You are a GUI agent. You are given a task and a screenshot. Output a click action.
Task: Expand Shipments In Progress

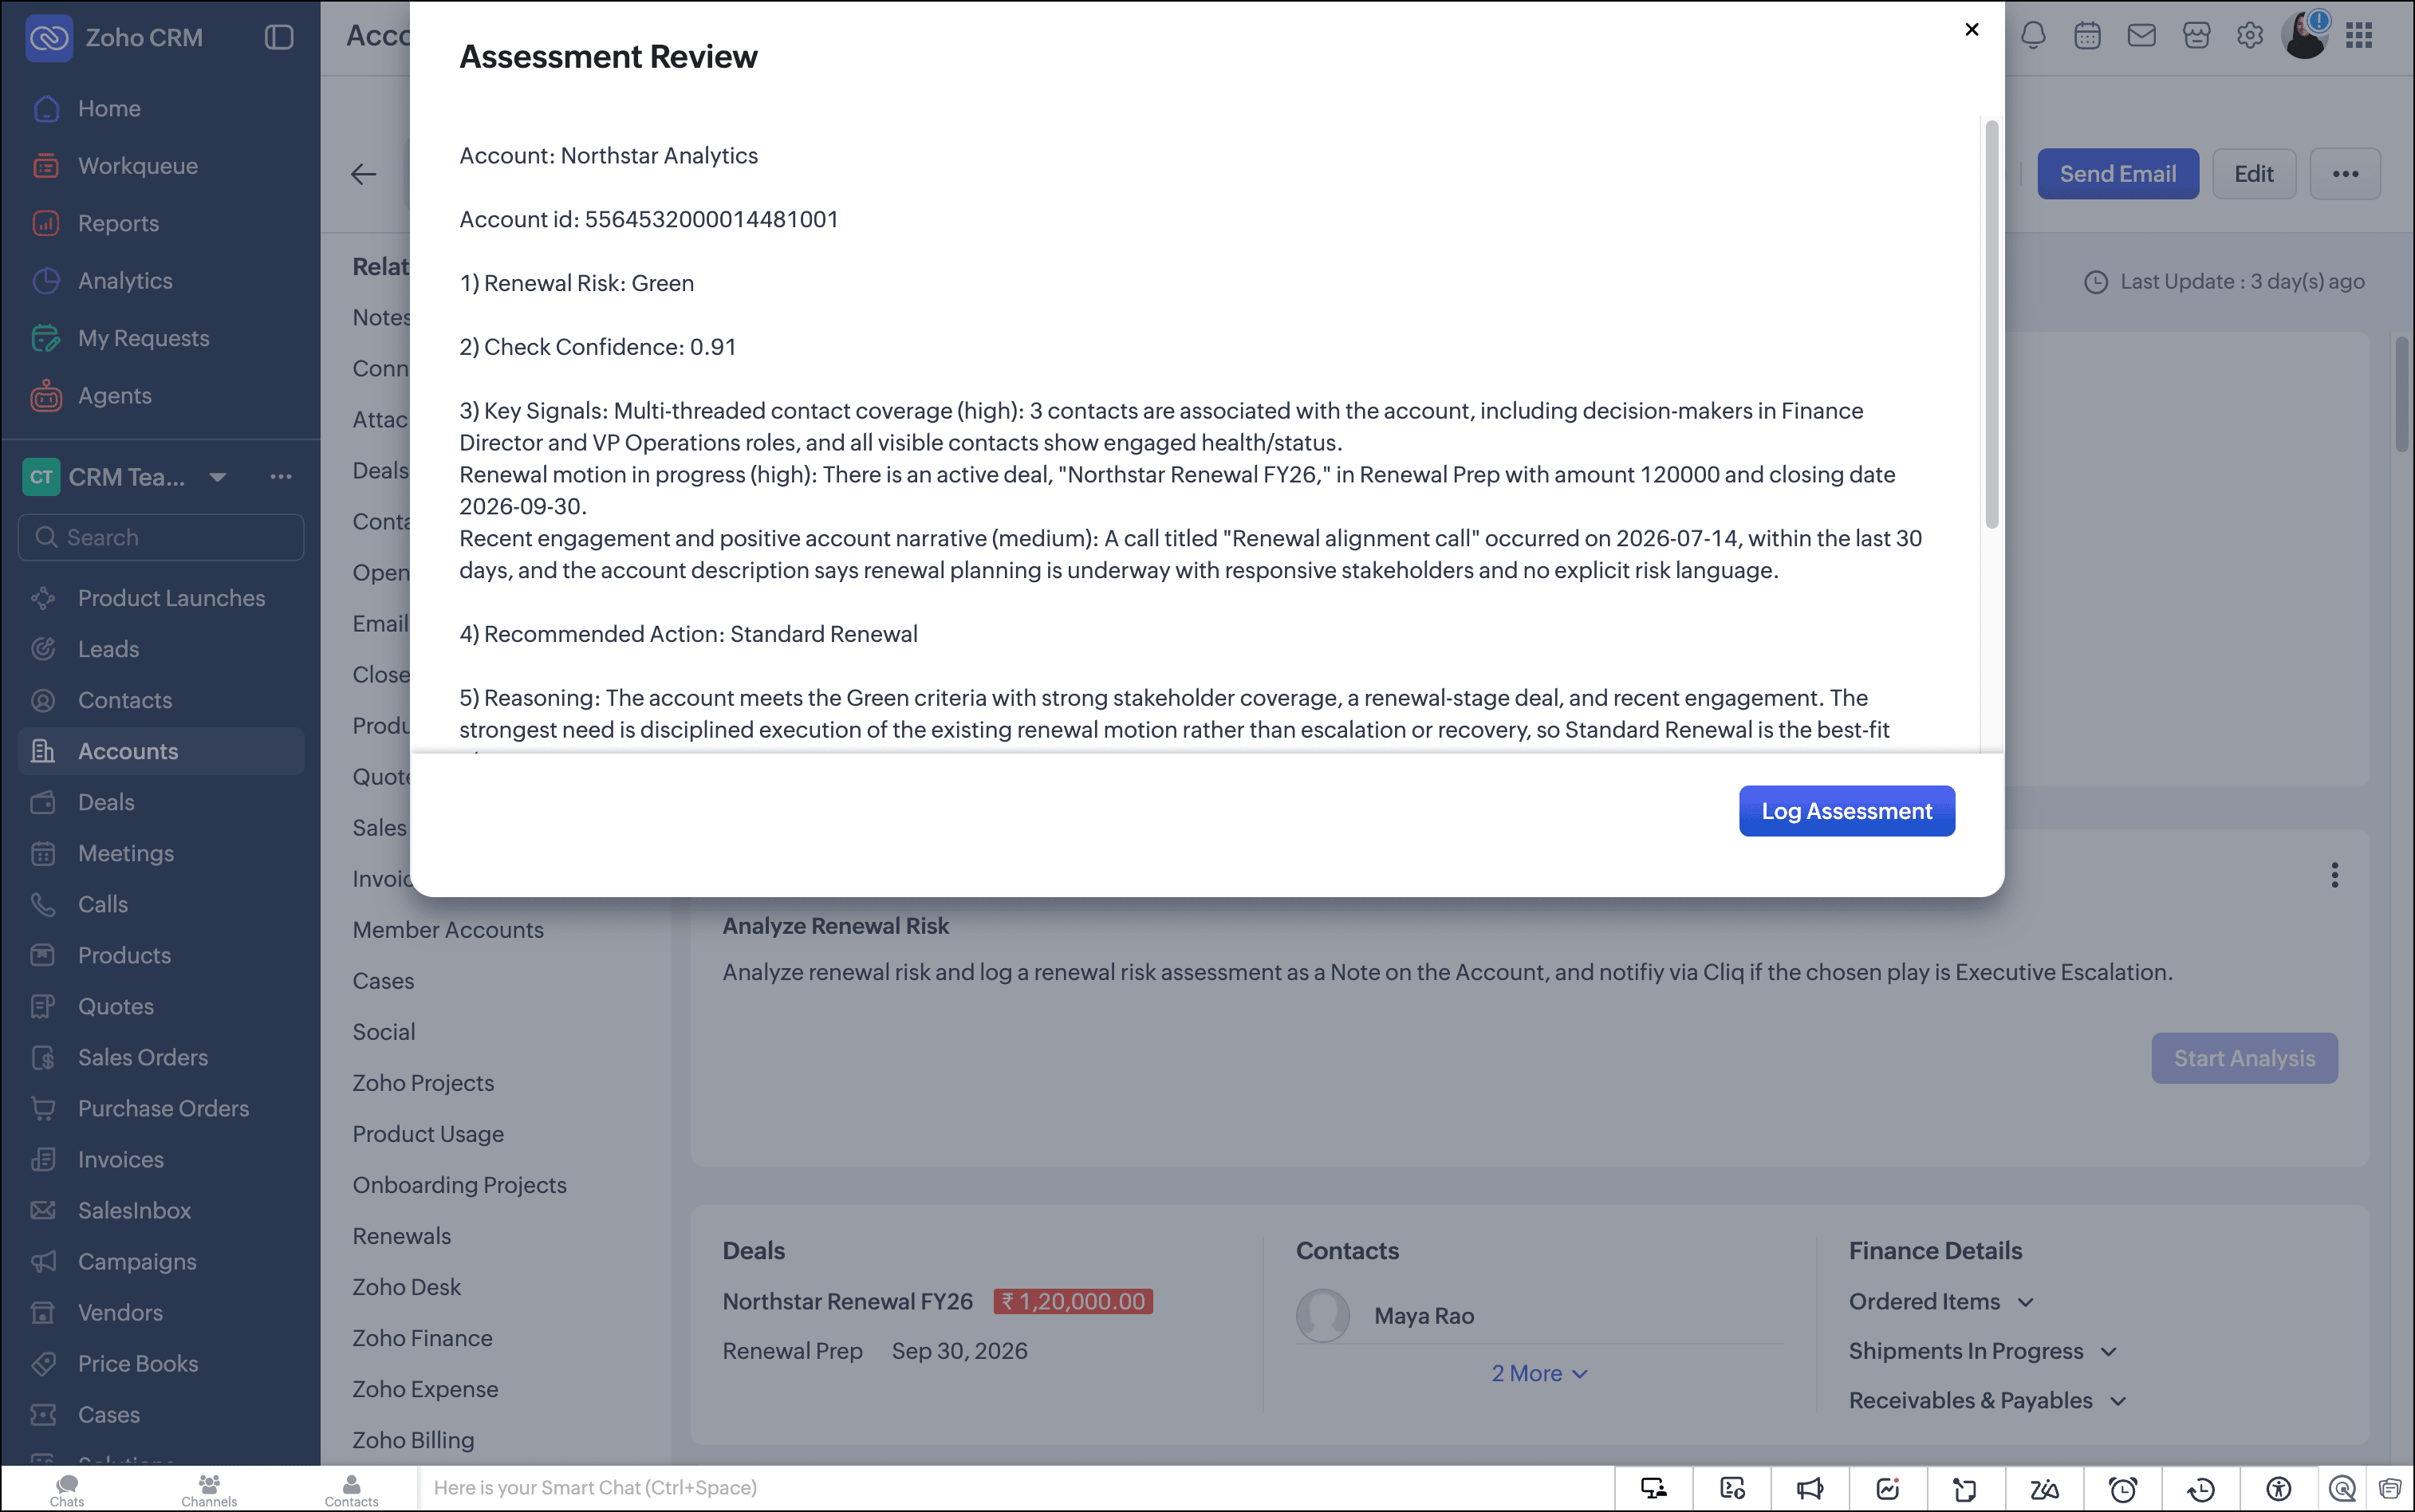point(1983,1351)
